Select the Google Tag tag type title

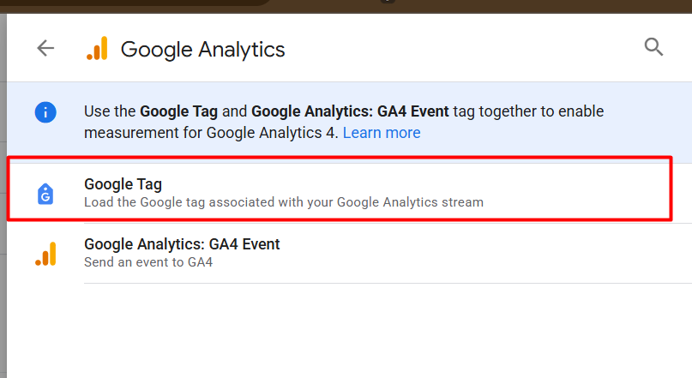tap(123, 183)
